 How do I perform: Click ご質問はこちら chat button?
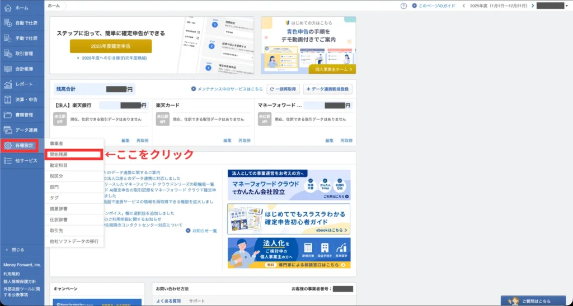click(533, 301)
